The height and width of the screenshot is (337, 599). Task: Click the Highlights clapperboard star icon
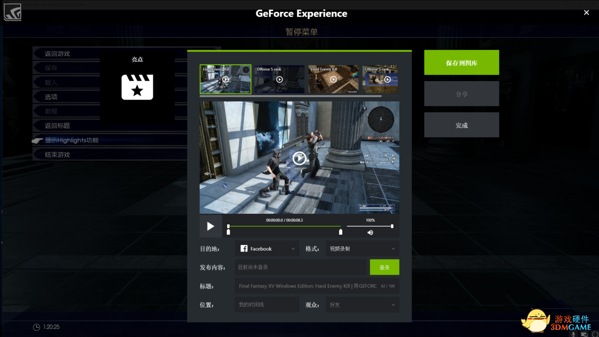point(137,87)
